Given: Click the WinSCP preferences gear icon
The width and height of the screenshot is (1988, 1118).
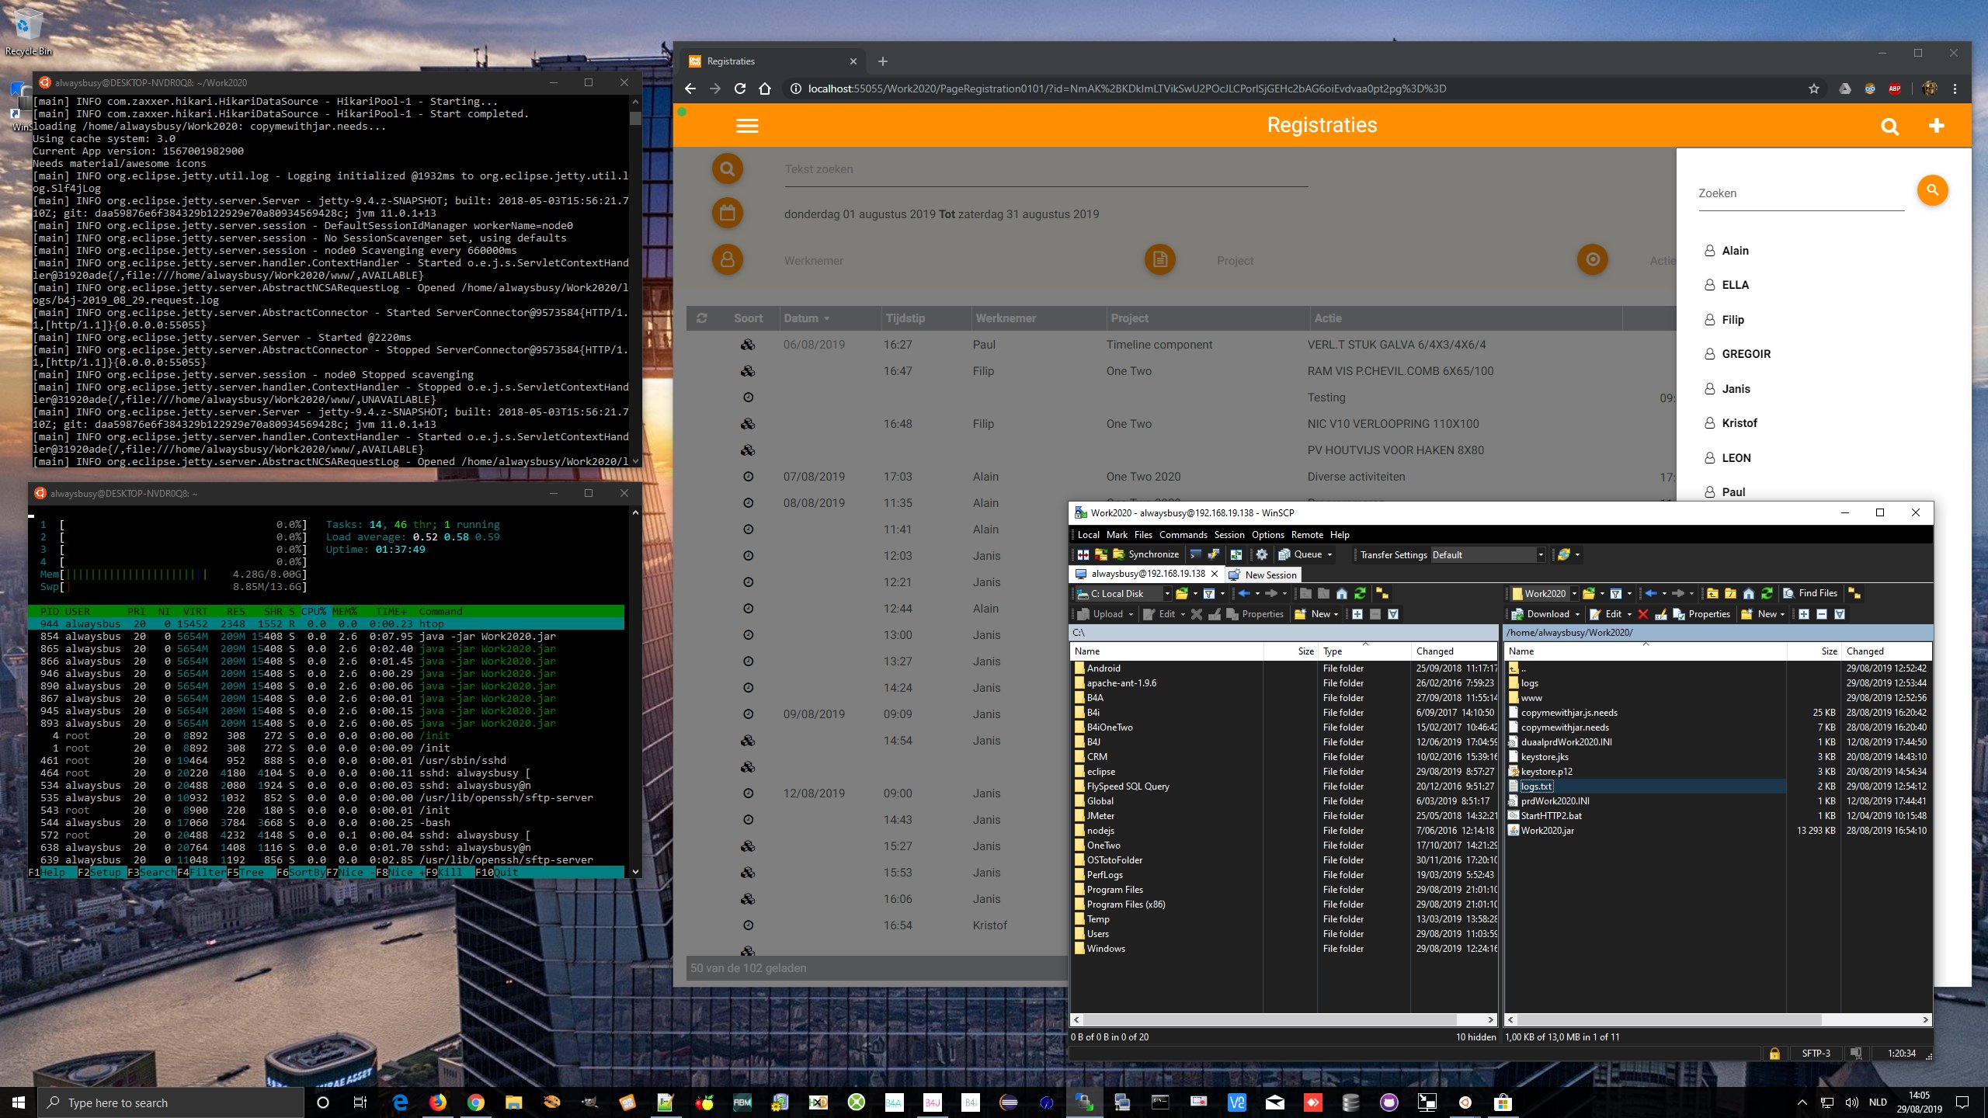Looking at the screenshot, I should point(1262,554).
